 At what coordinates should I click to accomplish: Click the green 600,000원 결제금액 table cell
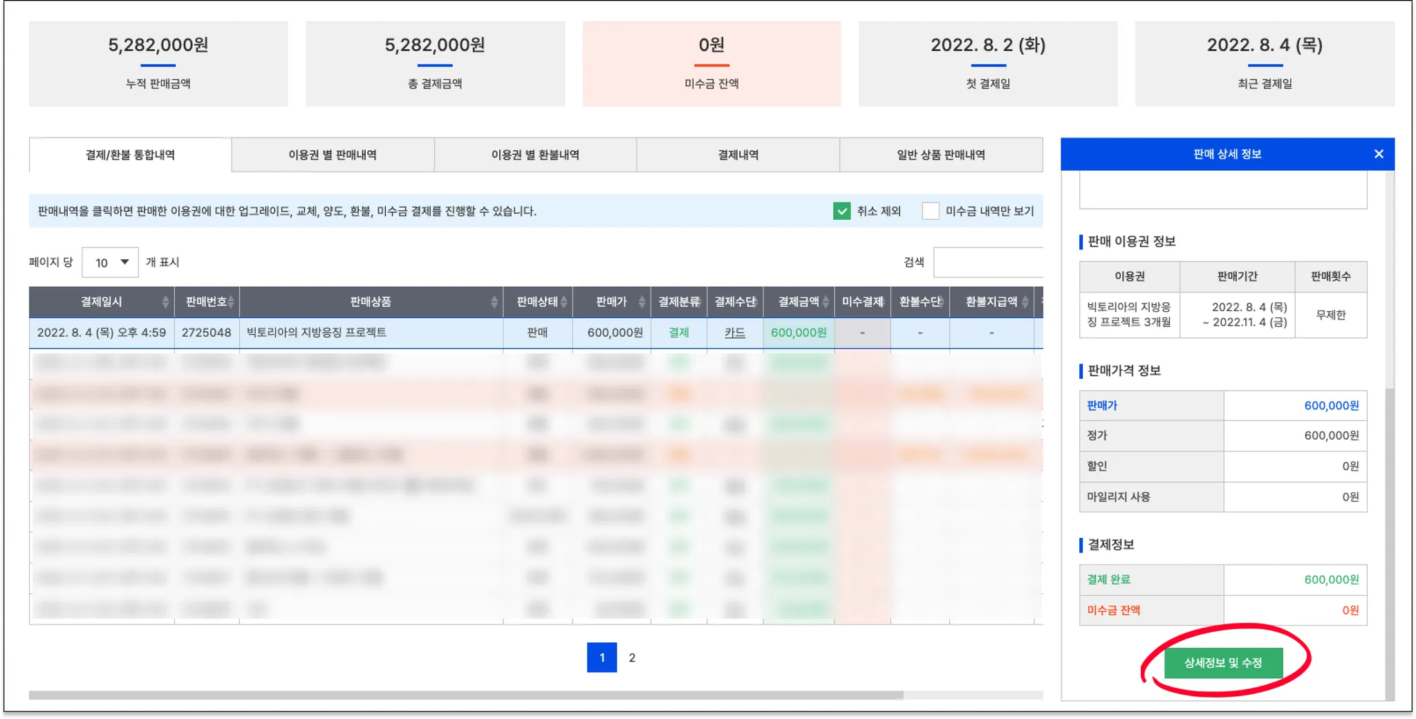pyautogui.click(x=799, y=333)
